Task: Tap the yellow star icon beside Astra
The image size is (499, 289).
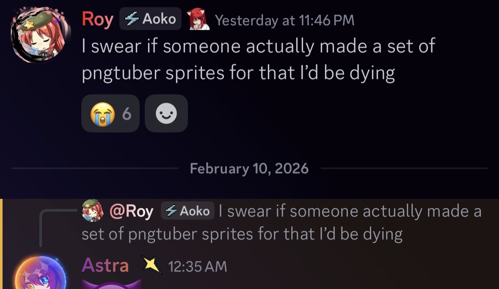Action: (152, 265)
